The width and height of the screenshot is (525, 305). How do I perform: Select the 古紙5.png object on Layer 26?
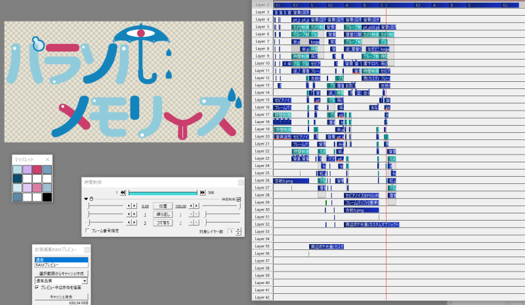click(291, 181)
